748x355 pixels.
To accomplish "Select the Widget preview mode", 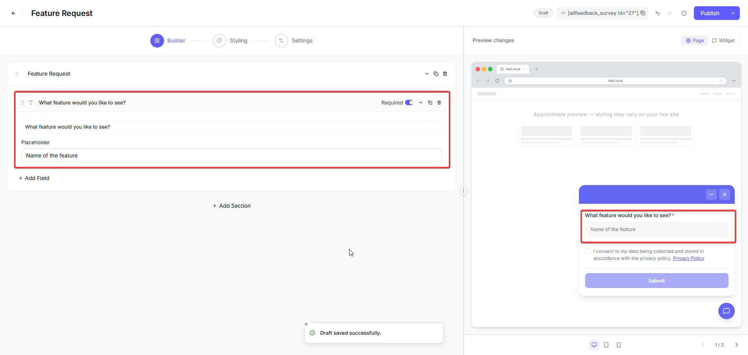I will tap(723, 41).
